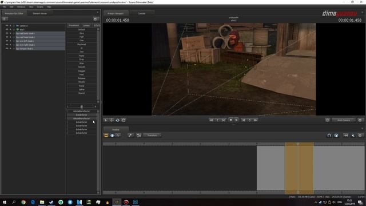Screen dimensions: 366x206
Task: Switch to the Motion Editor mode icon
Action: [112, 136]
